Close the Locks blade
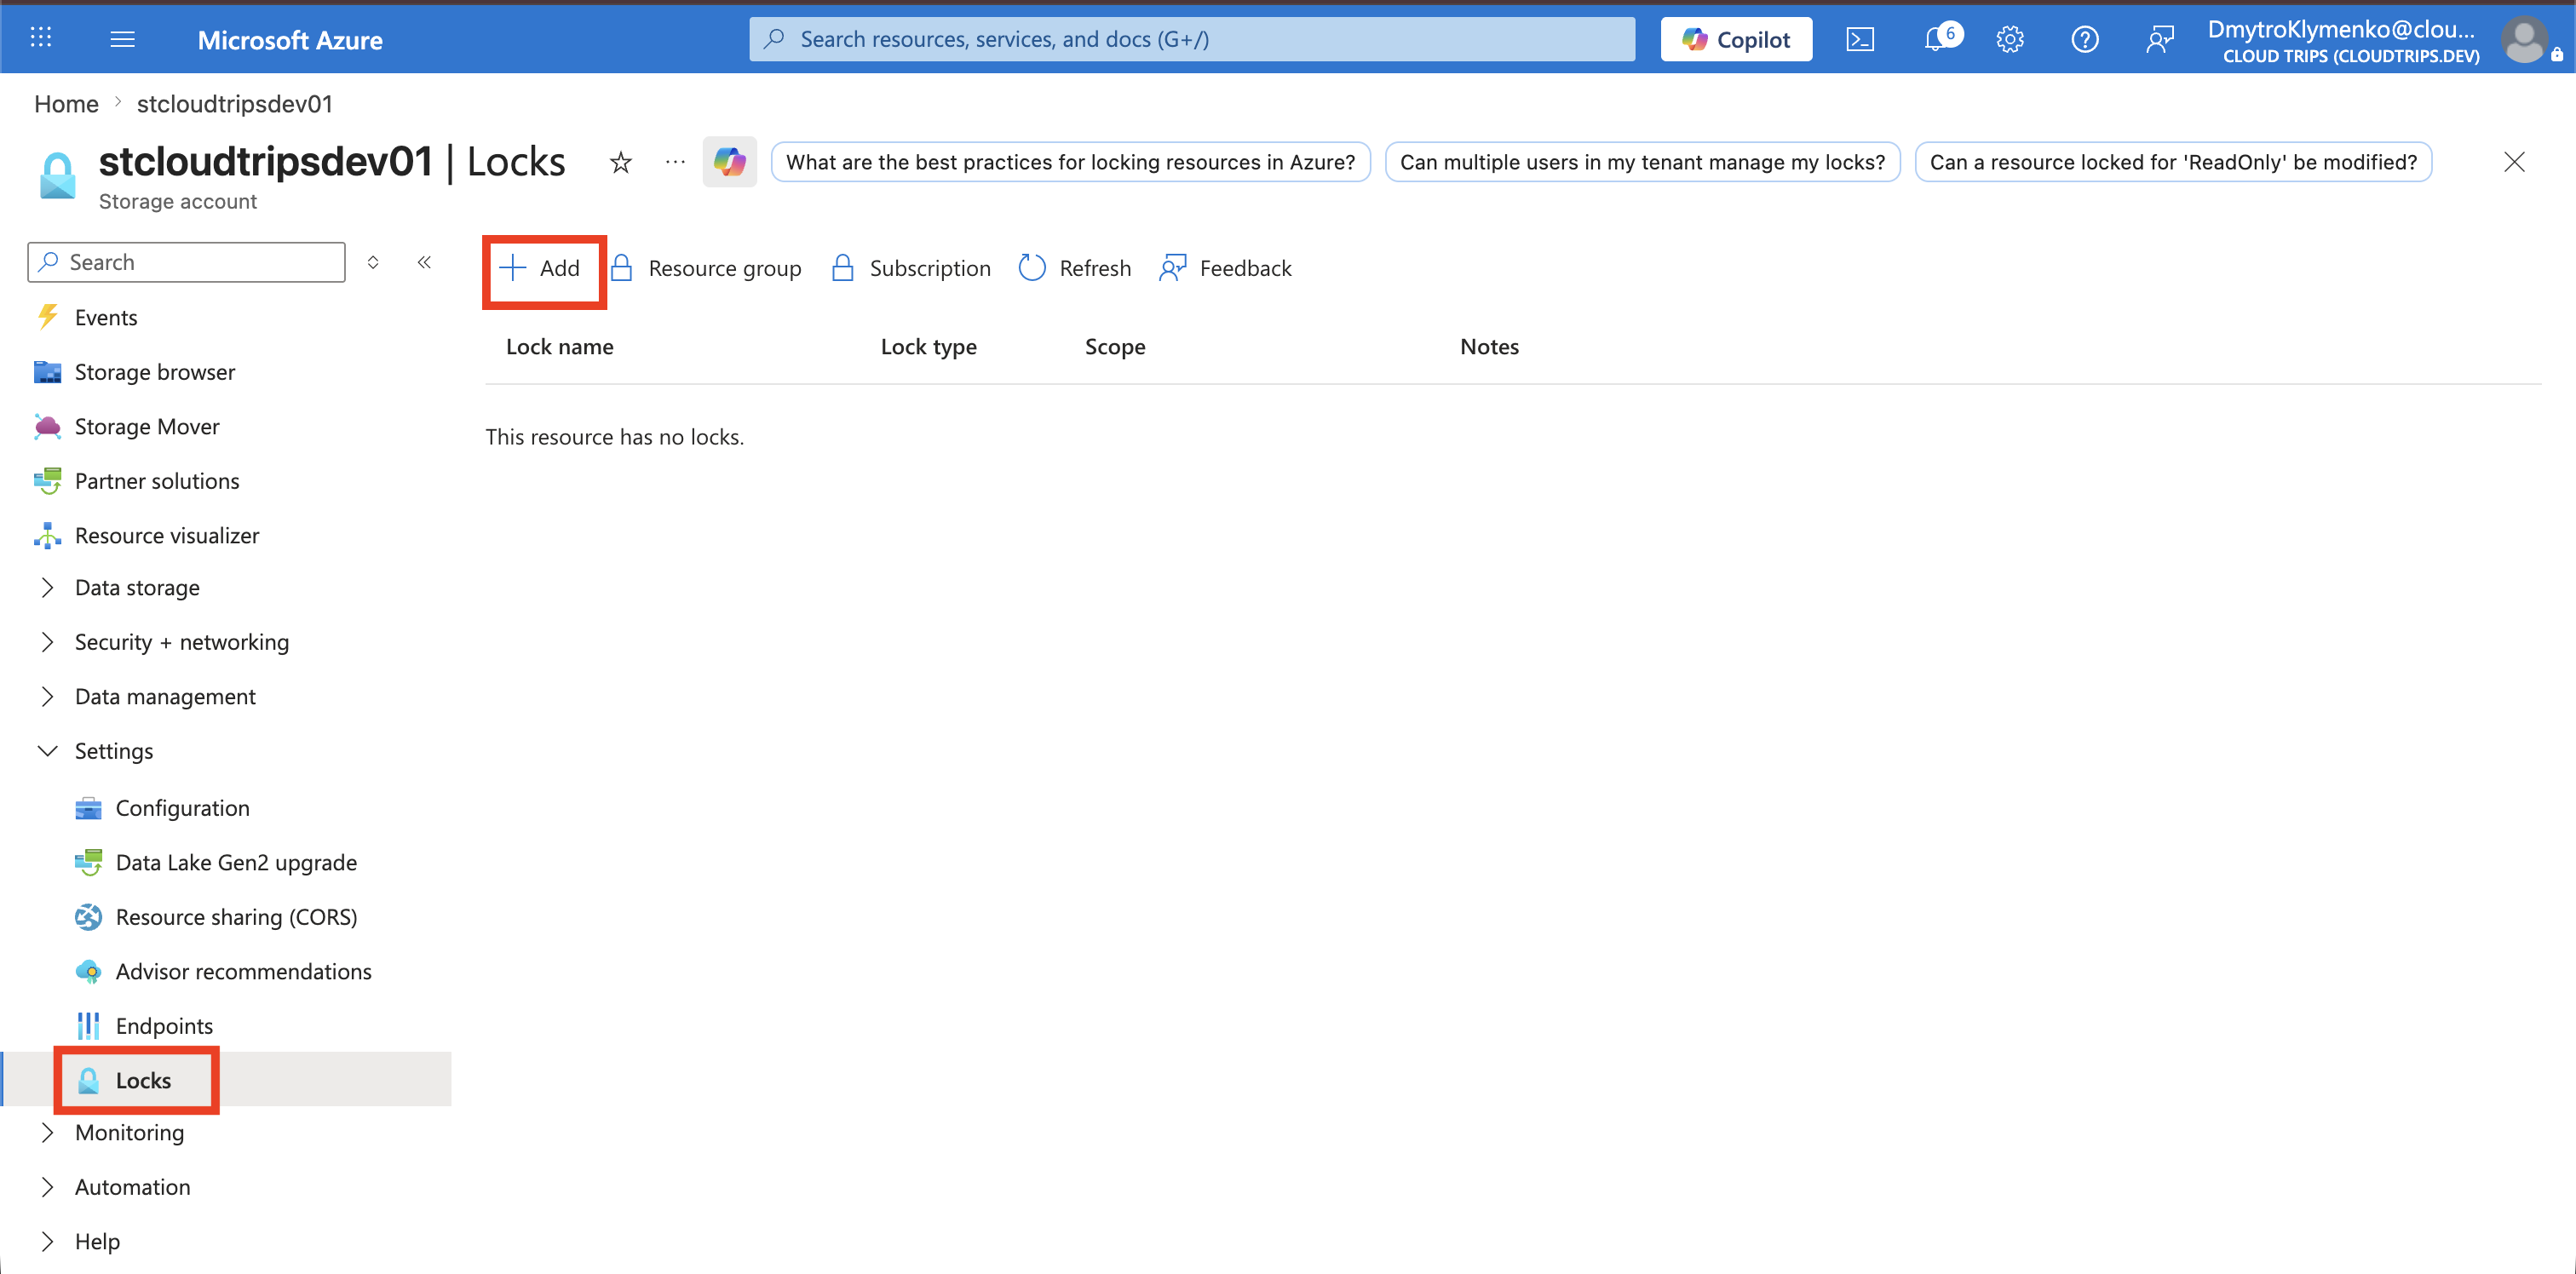Image resolution: width=2576 pixels, height=1274 pixels. 2514,162
